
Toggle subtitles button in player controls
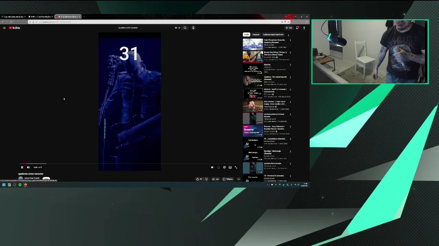click(218, 167)
